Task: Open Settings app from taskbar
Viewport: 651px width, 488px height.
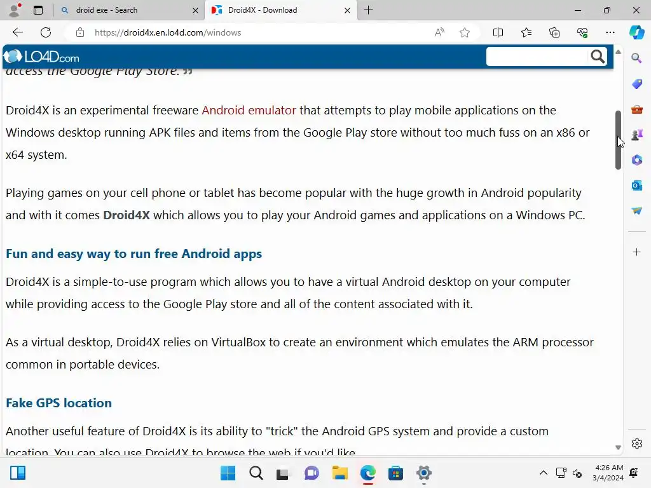Action: pos(424,473)
